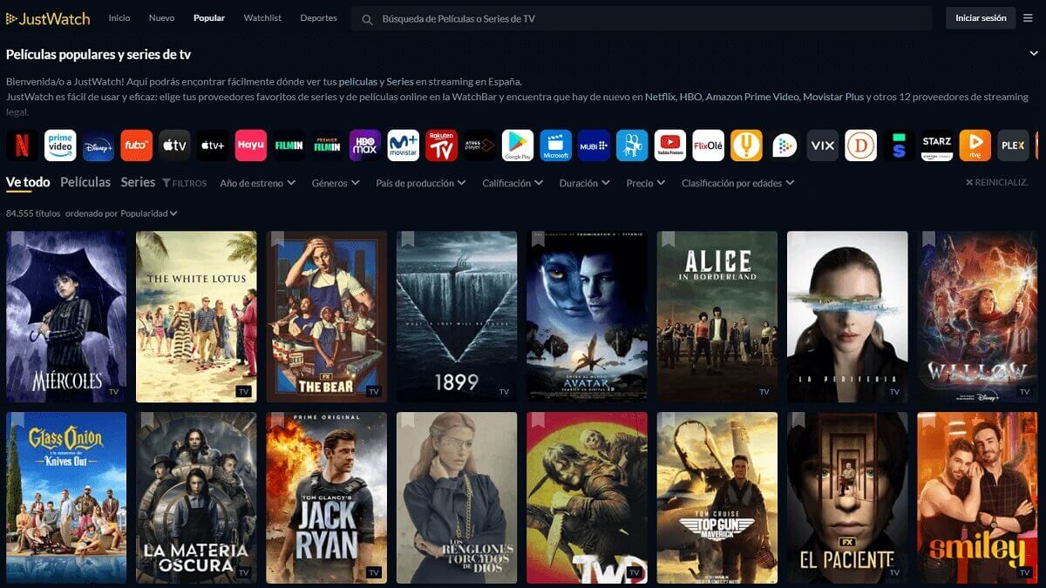
Task: Click the Reinicializ. reset filters button
Action: 996,183
